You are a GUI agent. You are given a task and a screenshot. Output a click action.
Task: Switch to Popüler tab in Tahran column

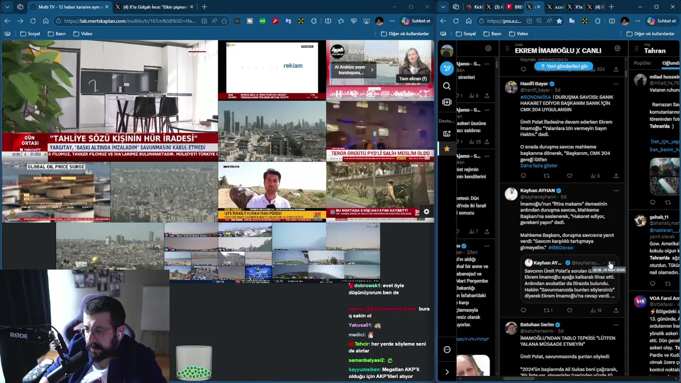click(x=642, y=63)
